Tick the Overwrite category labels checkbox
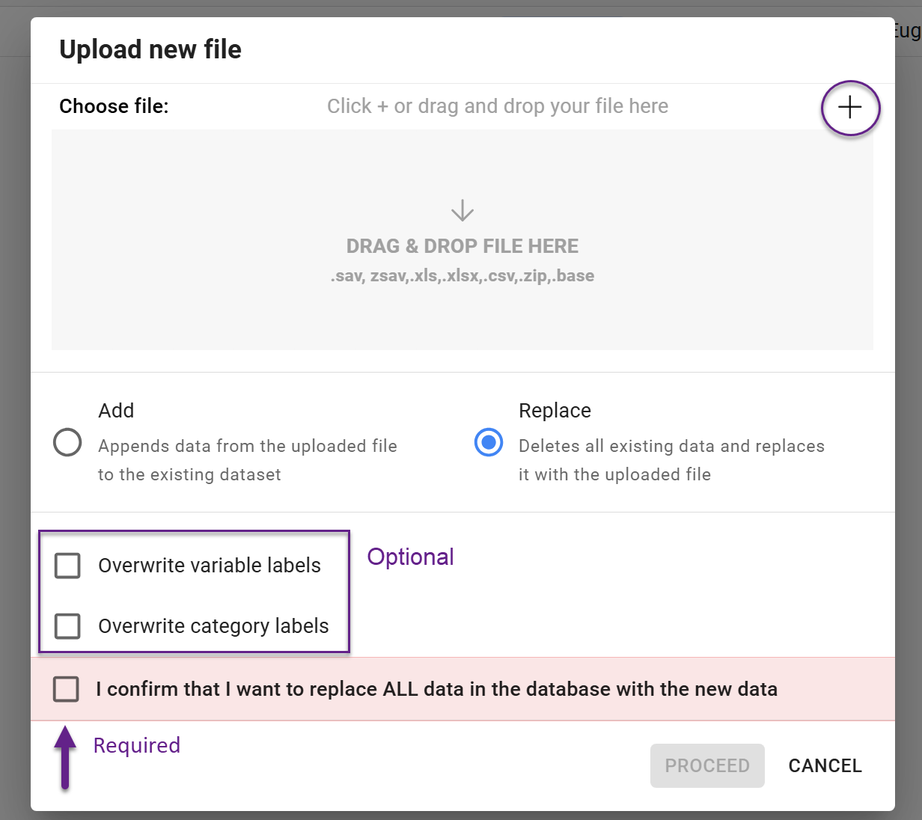922x820 pixels. click(67, 626)
